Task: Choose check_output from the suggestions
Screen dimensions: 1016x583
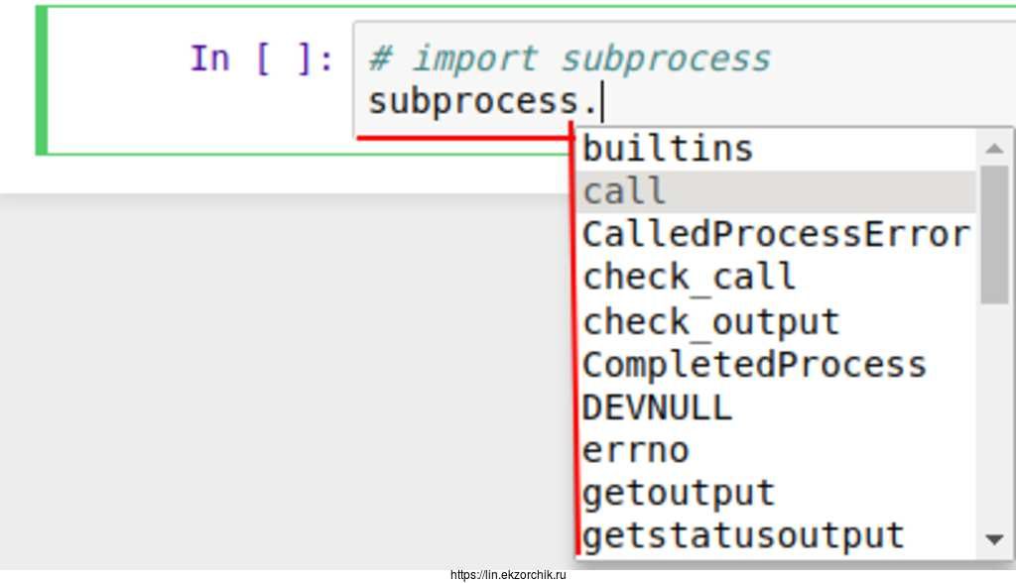Action: [710, 321]
